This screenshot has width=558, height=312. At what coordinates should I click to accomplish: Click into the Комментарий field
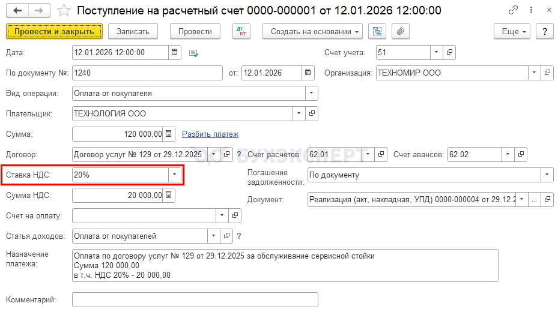[195, 299]
